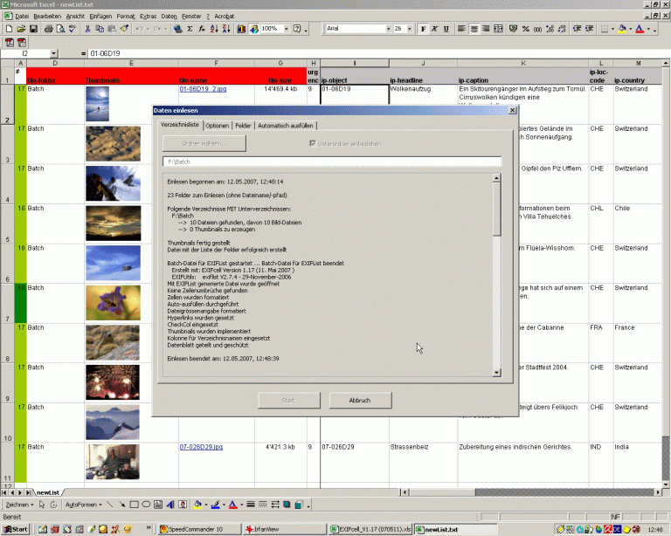Open the function wizard fx icon
Viewport: 671px width, 536px height.
202,29
